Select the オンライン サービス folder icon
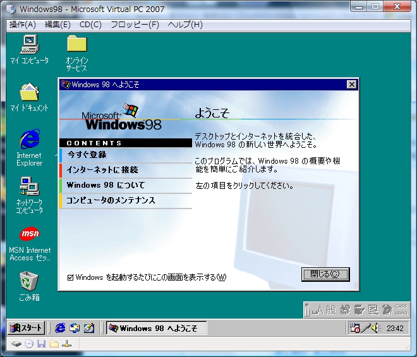 pos(77,53)
